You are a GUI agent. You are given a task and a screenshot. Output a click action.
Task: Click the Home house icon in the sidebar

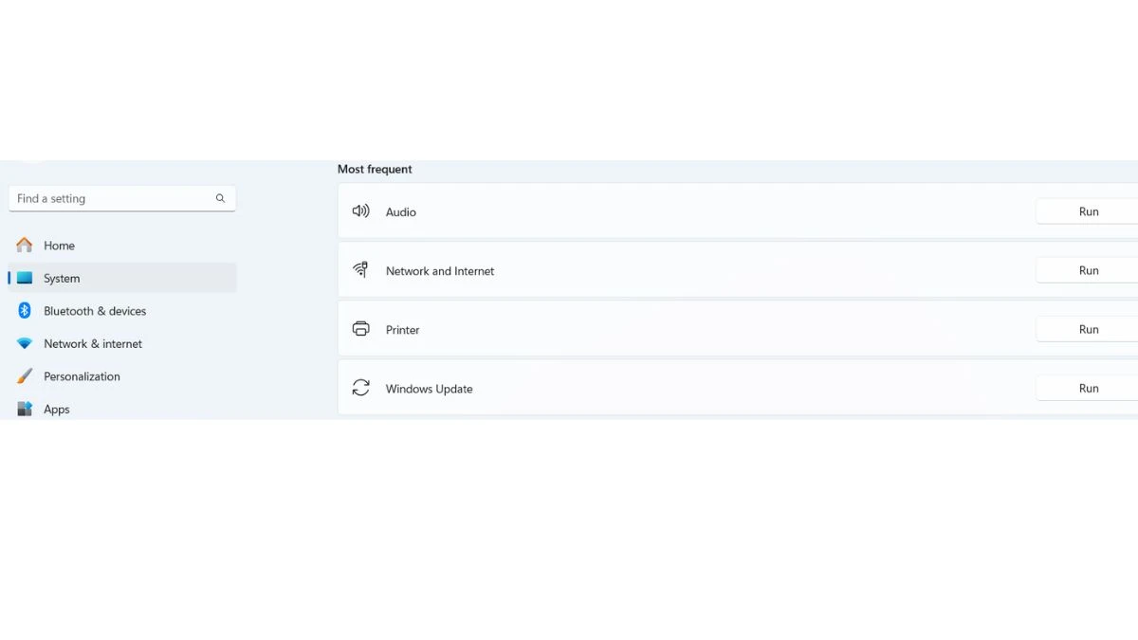click(25, 245)
